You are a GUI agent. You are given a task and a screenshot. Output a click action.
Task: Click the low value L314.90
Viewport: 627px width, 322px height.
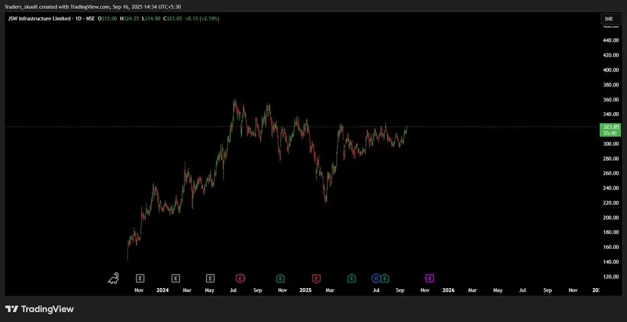(152, 19)
